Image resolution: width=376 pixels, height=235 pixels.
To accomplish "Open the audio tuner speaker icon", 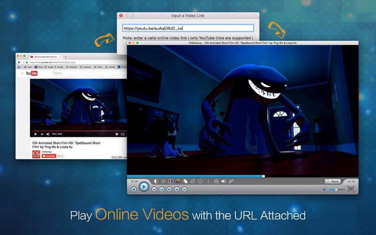I will point(224,181).
